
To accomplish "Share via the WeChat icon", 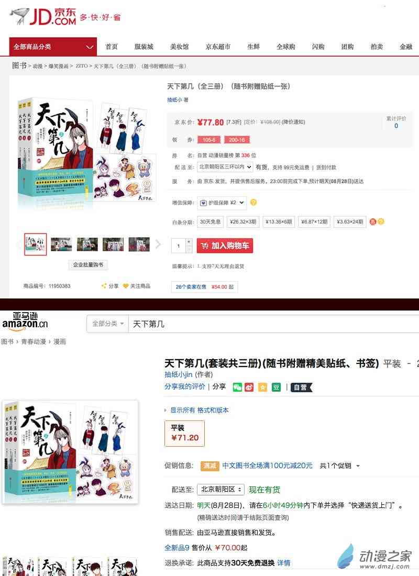I will coord(237,387).
